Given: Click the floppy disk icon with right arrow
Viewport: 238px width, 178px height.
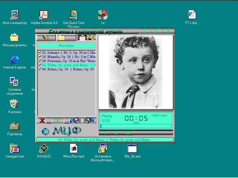Looking at the screenshot, I should 89,121.
